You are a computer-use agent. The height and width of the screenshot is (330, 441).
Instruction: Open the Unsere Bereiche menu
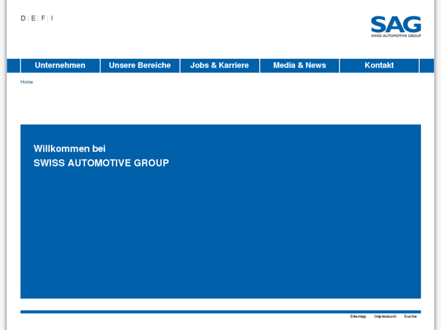140,65
